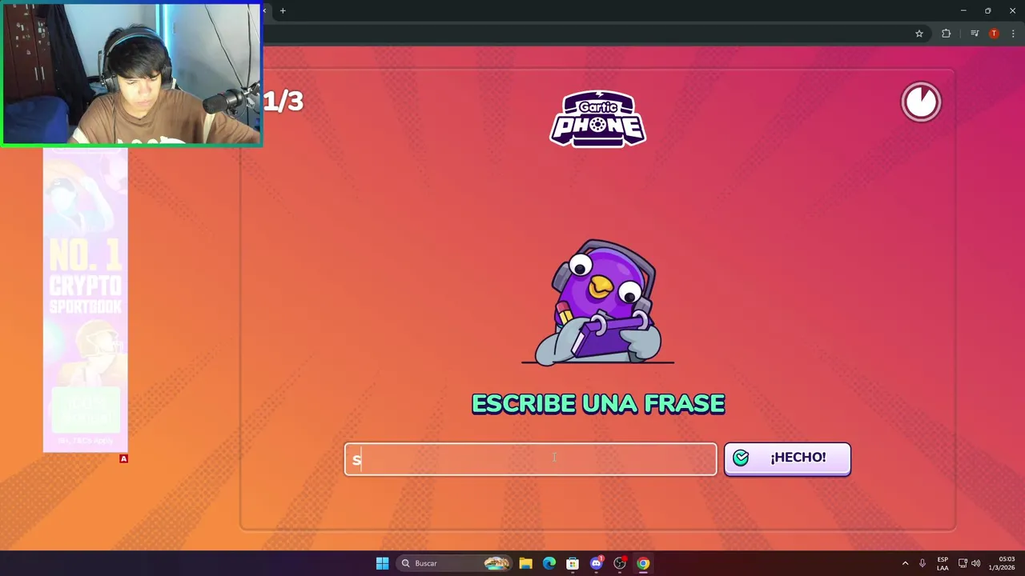Open Microsoft Store from the taskbar
This screenshot has height=576, width=1025.
573,563
